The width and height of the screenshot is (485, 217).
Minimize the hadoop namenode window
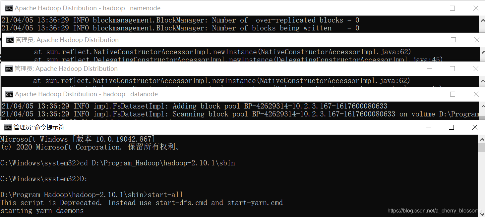click(429, 8)
